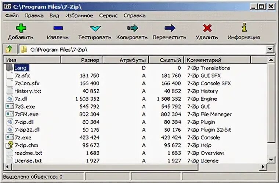The height and width of the screenshot is (183, 279).
Task: Click the 7-Zip Plugin 32-bit comment
Action: [x=209, y=130]
